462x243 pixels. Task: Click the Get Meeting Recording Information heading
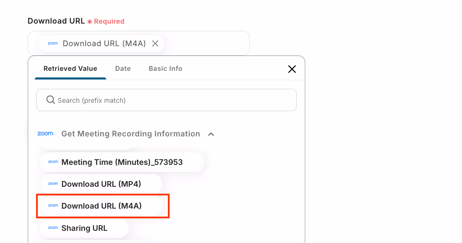[x=131, y=134]
